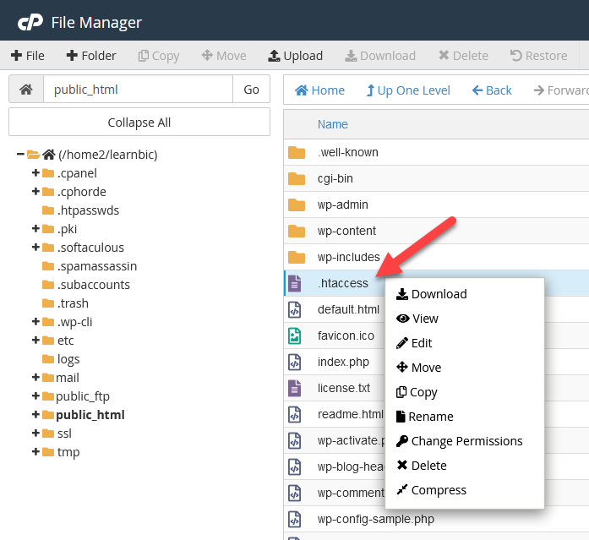Expand the .softaculous folder node
Viewport: 589px width, 540px height.
click(35, 248)
